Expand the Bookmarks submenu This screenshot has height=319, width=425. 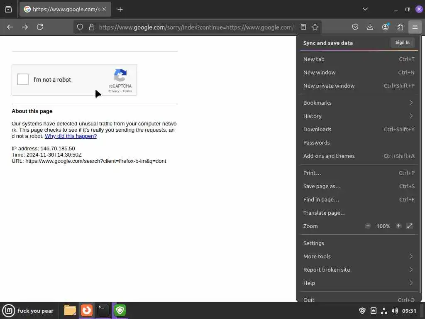(x=359, y=103)
